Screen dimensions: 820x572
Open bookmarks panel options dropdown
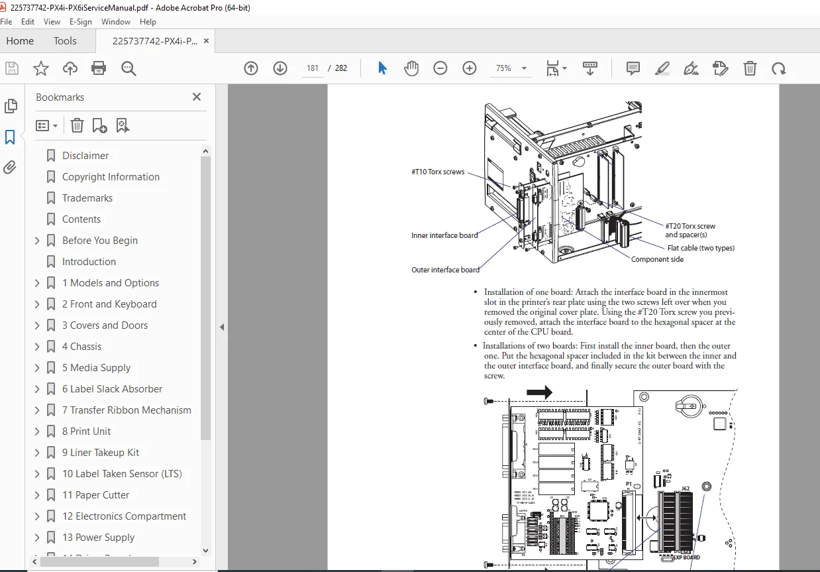point(46,125)
